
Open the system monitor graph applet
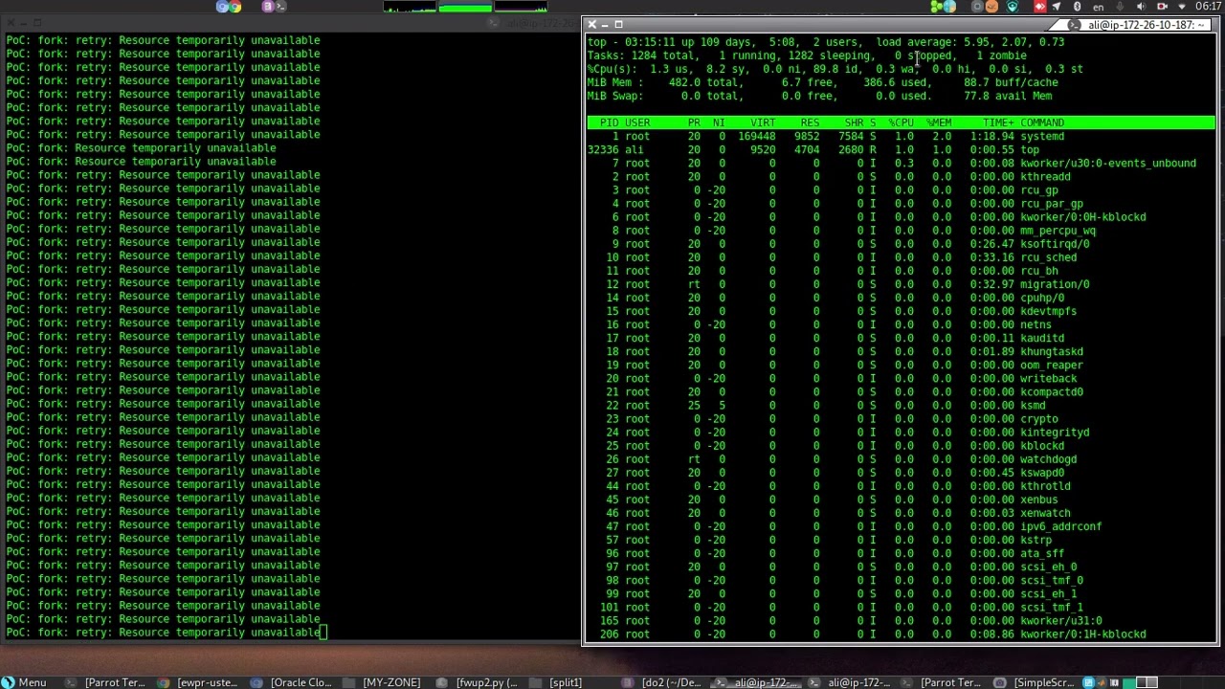(465, 7)
